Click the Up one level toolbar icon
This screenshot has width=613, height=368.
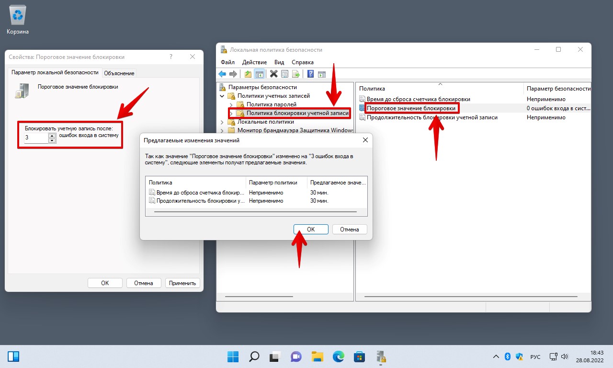click(248, 73)
